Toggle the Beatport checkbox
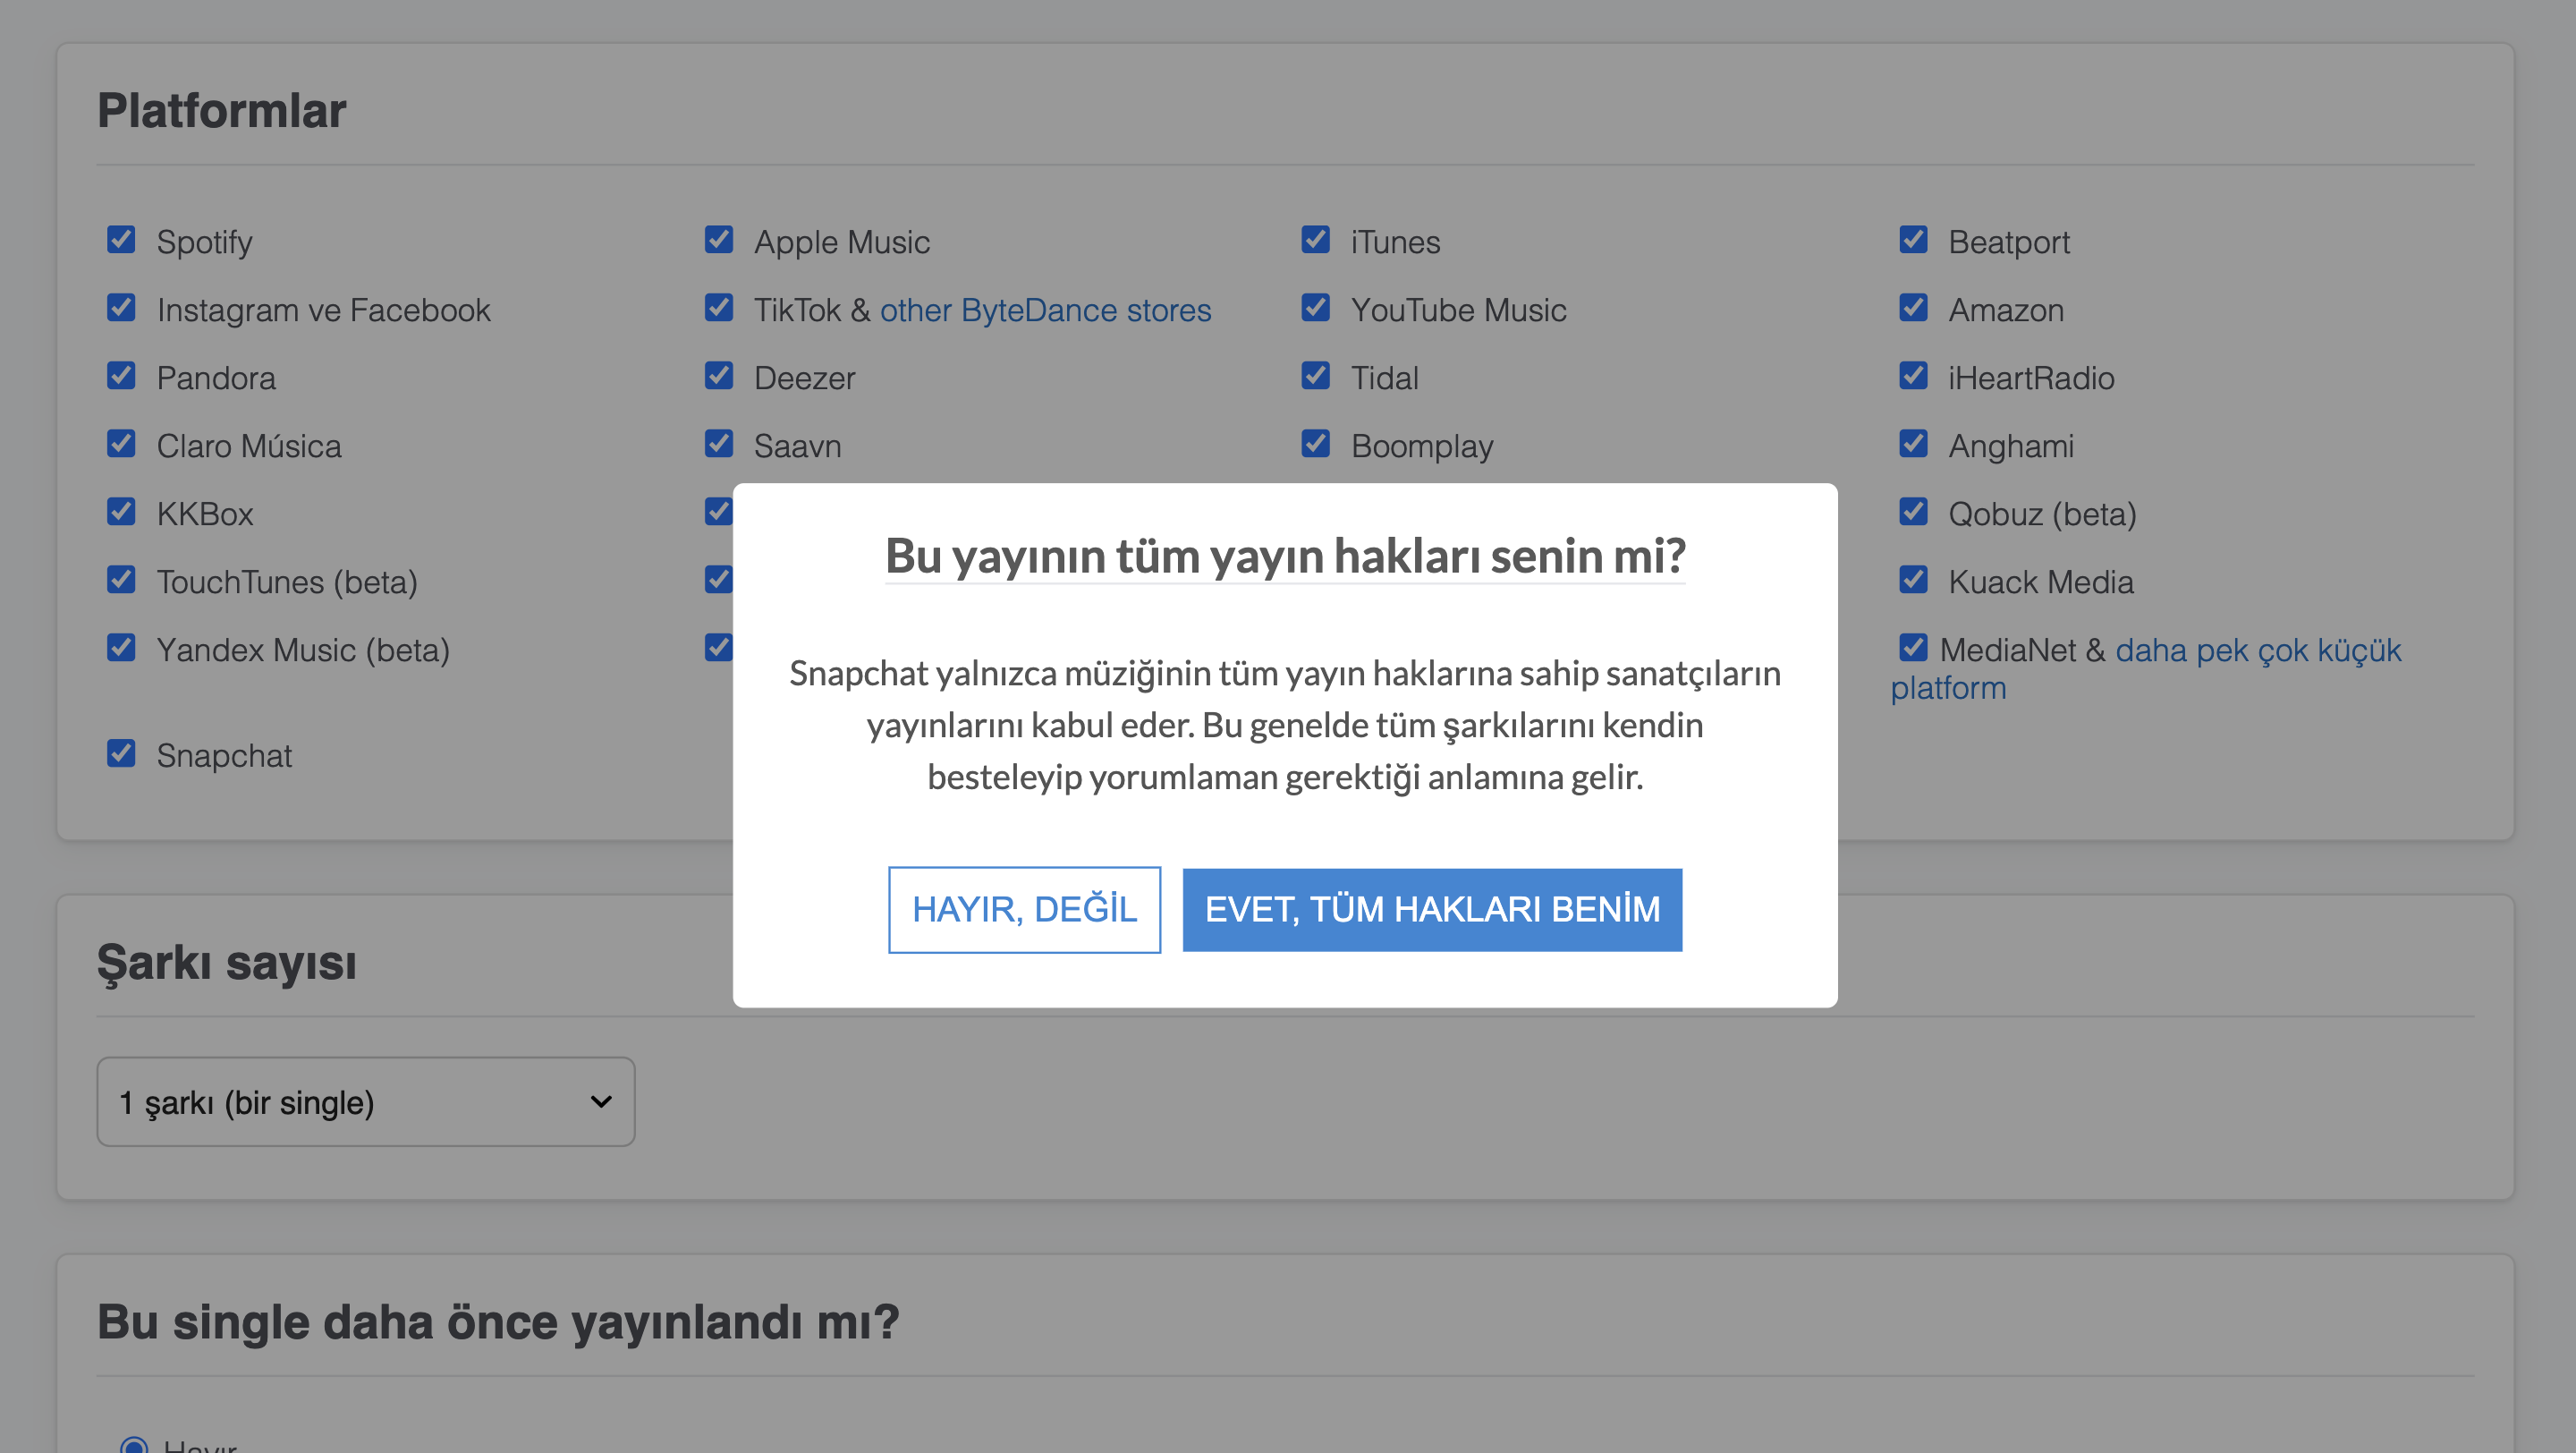Image resolution: width=2576 pixels, height=1453 pixels. [1914, 240]
